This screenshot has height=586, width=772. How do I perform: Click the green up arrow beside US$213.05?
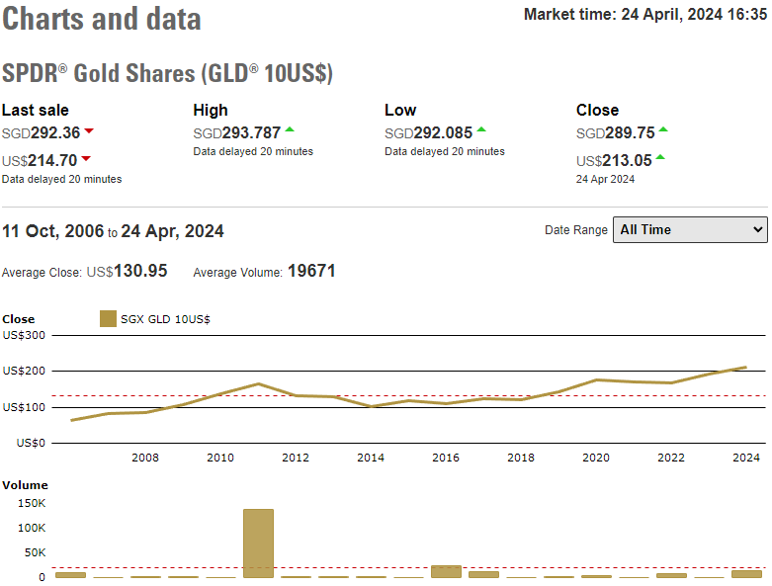click(660, 157)
